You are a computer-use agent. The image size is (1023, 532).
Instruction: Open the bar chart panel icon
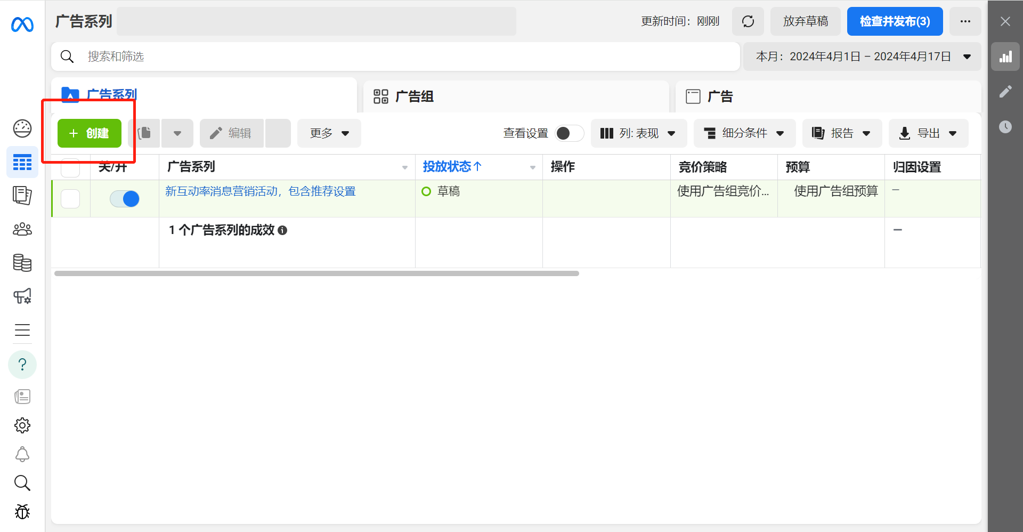coord(1005,57)
